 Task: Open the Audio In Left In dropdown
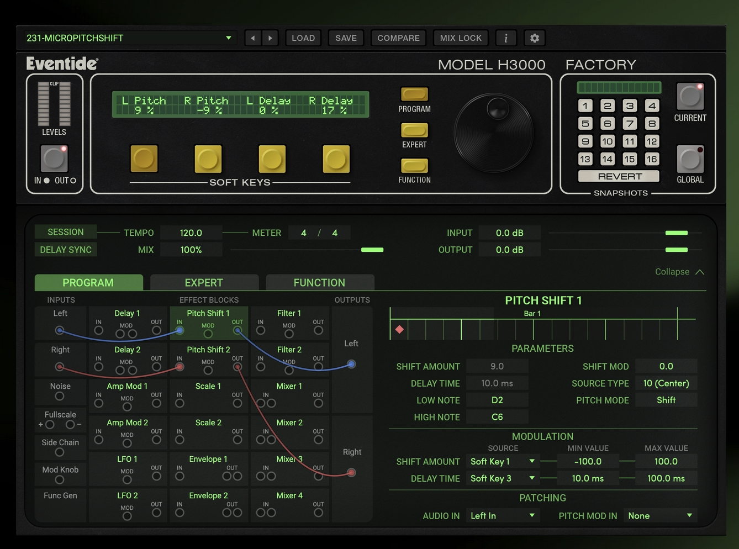click(502, 515)
